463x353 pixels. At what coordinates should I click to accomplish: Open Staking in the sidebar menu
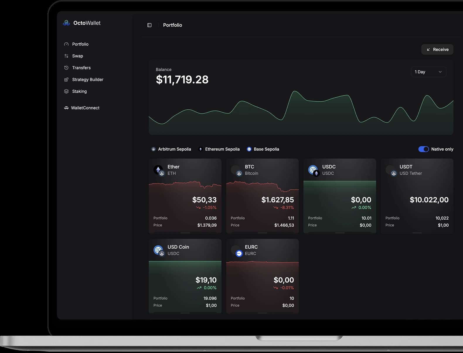tap(79, 91)
